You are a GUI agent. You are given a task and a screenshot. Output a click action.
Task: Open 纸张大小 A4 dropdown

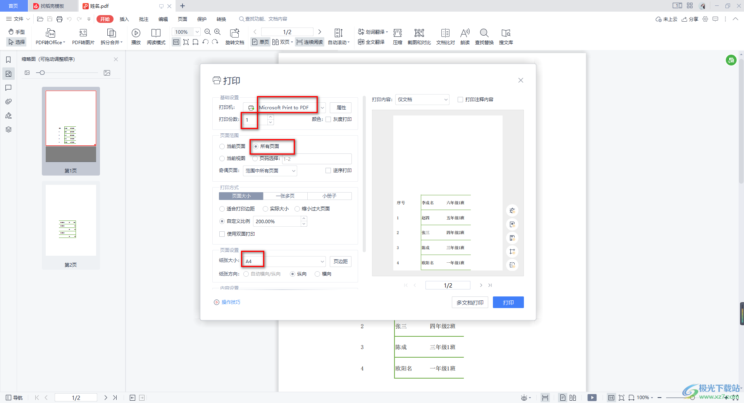[284, 262]
